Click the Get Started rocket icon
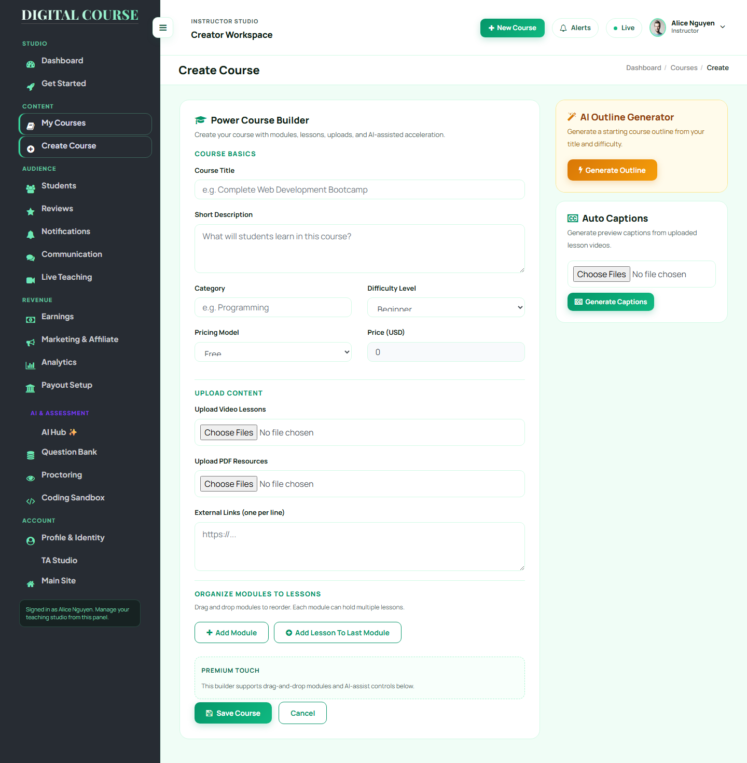This screenshot has height=763, width=747. pos(31,87)
